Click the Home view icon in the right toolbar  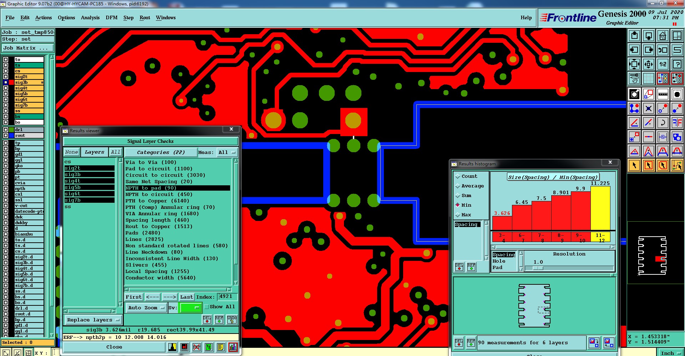pos(663,36)
